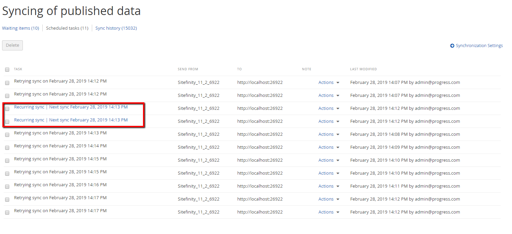Click 'Retrying sync on February 28, 2019 14:16 PM'
Screen dimensions: 512x234
[60, 185]
